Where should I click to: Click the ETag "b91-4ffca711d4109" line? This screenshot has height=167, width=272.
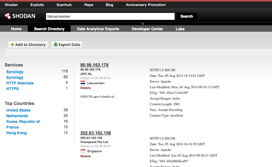[169, 93]
